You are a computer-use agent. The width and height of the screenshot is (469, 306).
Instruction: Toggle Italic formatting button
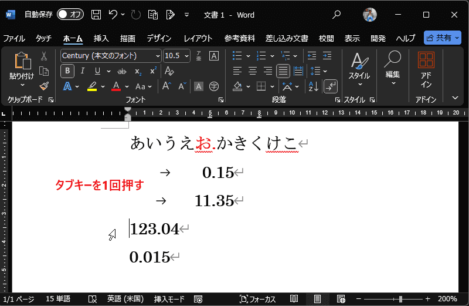coord(83,71)
